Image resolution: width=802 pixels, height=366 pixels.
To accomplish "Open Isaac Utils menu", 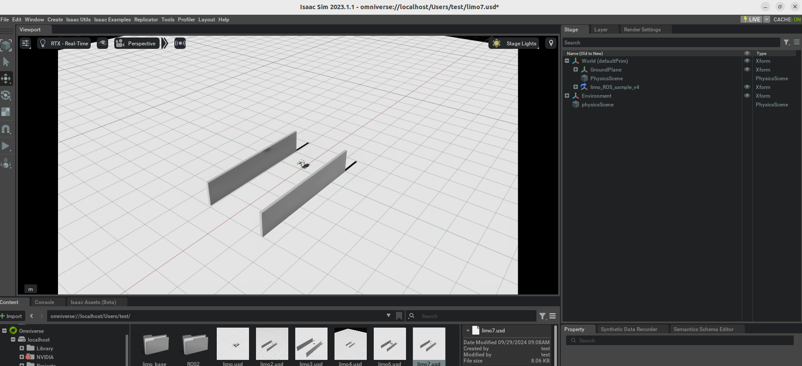I will pyautogui.click(x=78, y=20).
